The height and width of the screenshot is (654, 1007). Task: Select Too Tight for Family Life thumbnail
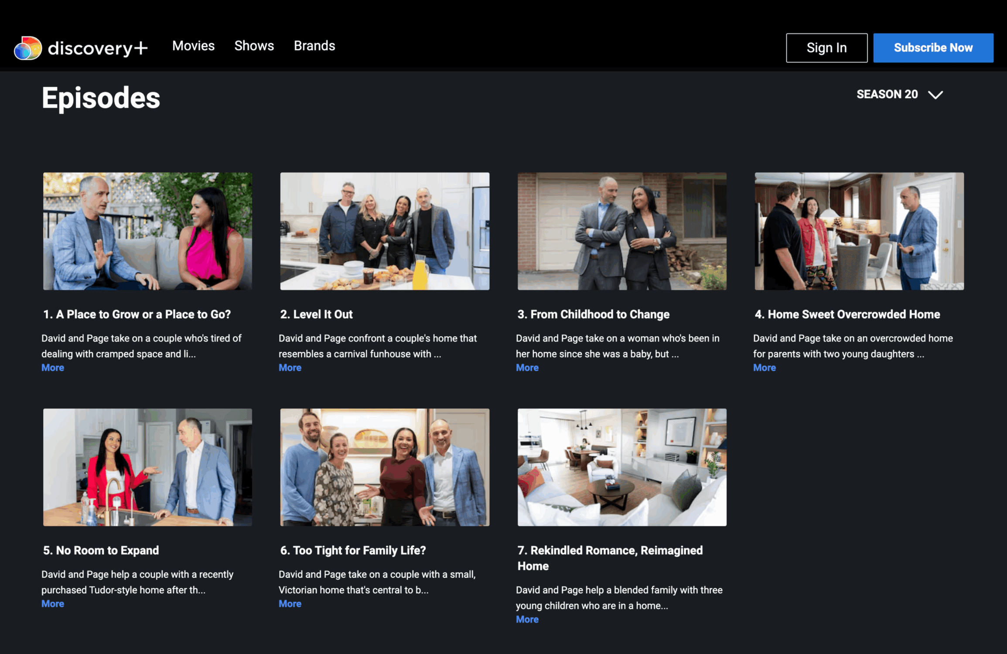pos(384,467)
